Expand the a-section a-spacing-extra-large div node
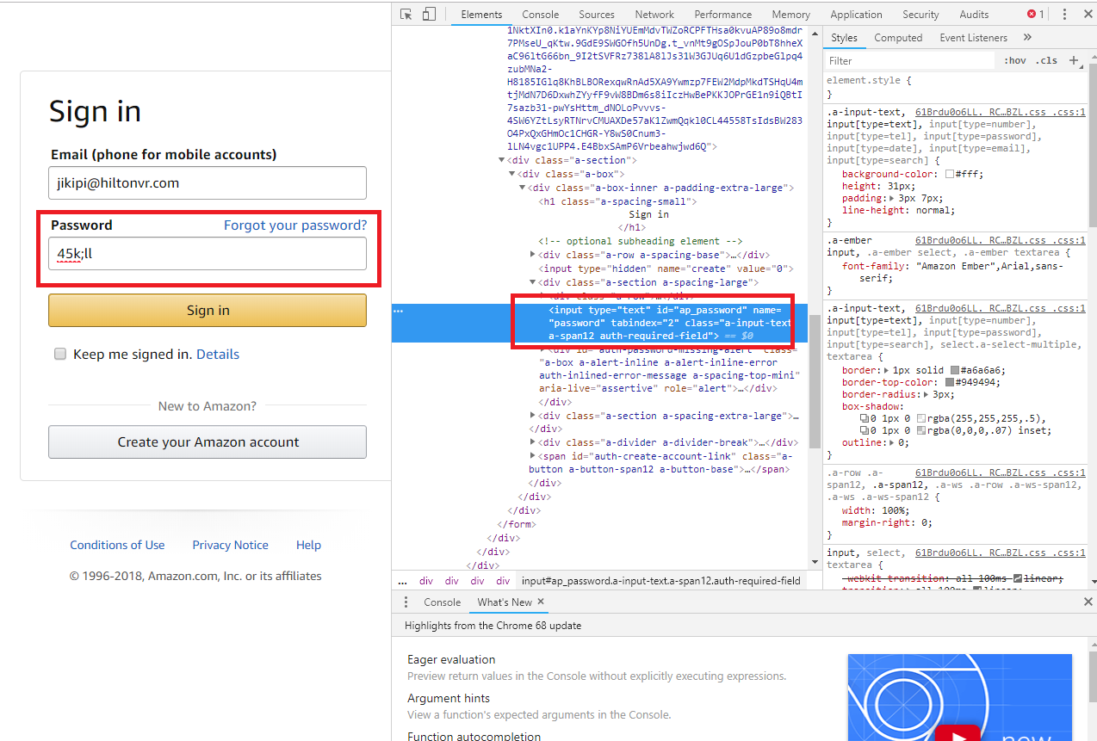Screen dimensions: 1097x741 533,416
